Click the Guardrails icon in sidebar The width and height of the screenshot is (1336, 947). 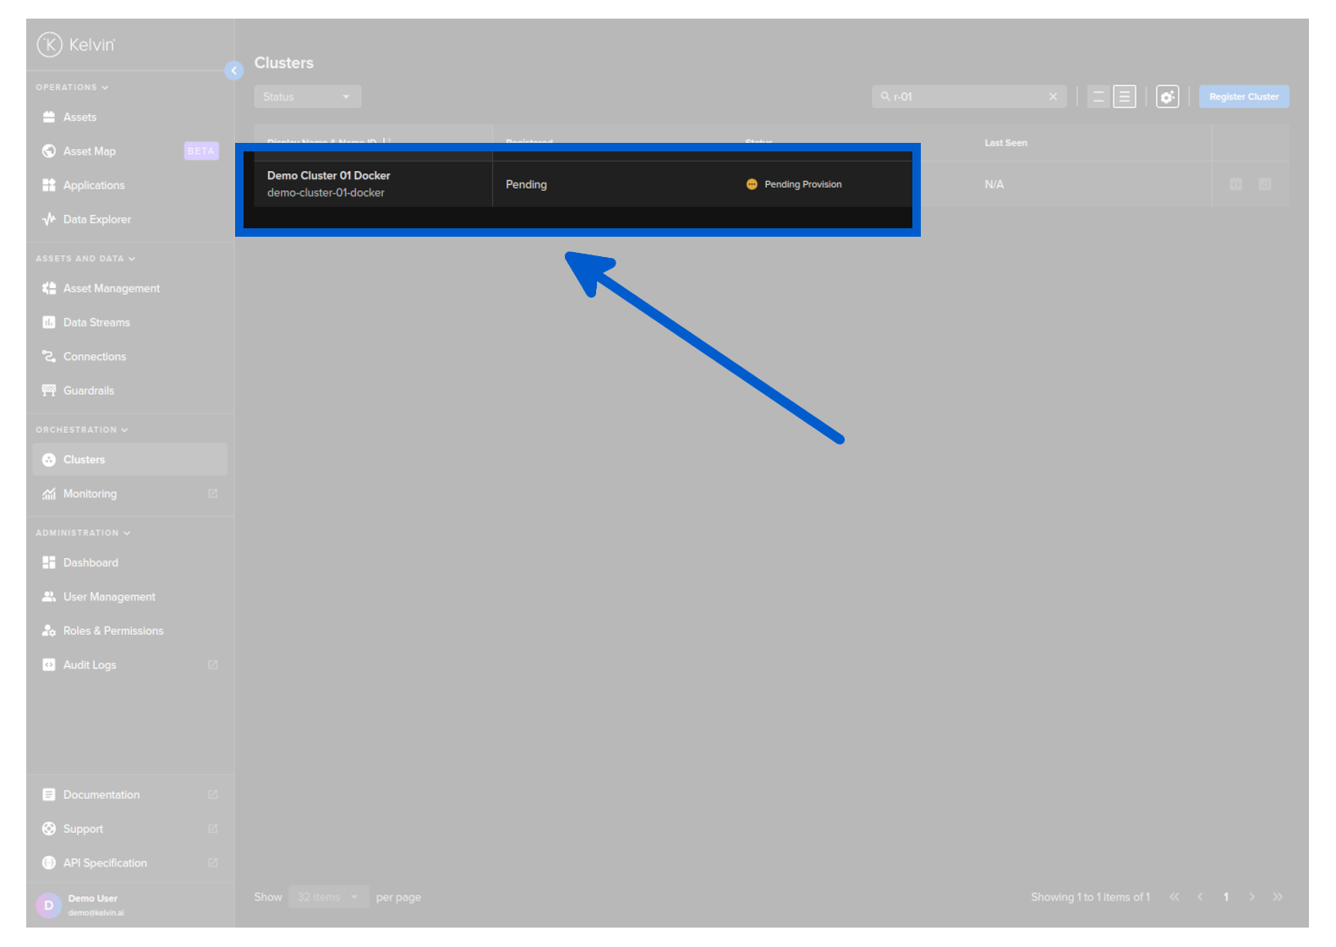coord(49,391)
